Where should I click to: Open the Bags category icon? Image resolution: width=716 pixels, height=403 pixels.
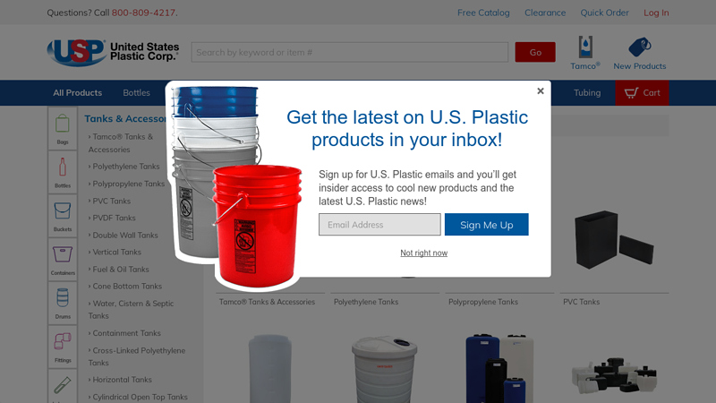click(63, 128)
